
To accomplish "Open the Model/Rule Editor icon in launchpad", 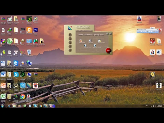I will click(99, 41).
